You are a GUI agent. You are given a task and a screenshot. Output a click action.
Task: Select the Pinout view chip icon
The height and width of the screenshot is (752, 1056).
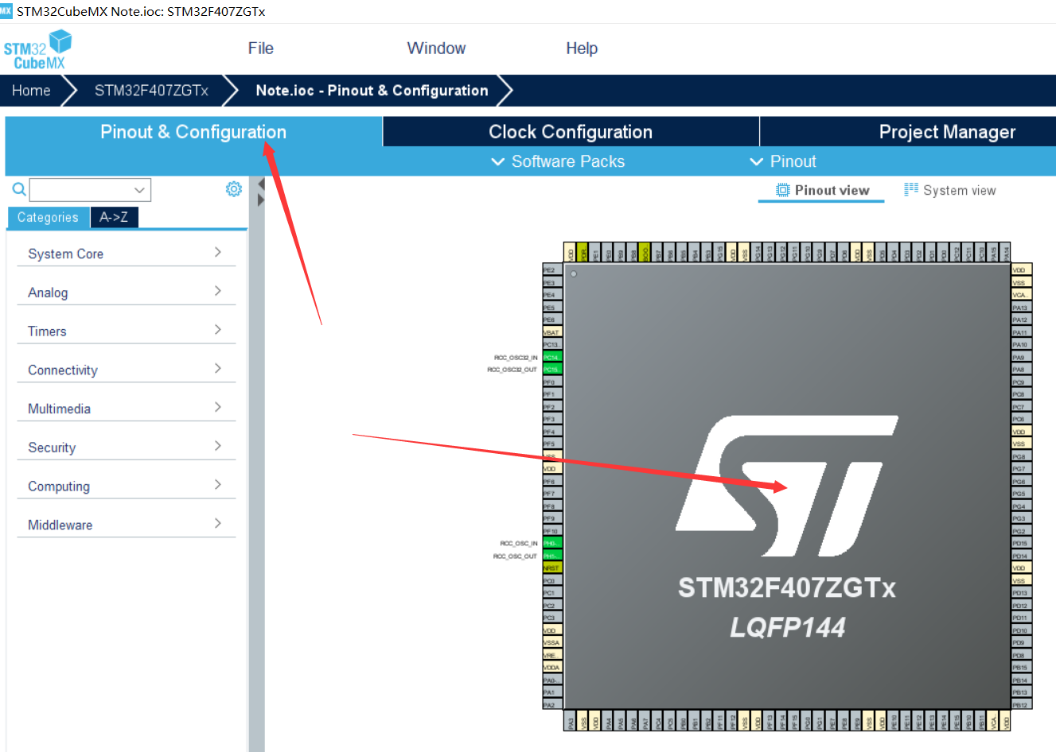click(x=782, y=189)
